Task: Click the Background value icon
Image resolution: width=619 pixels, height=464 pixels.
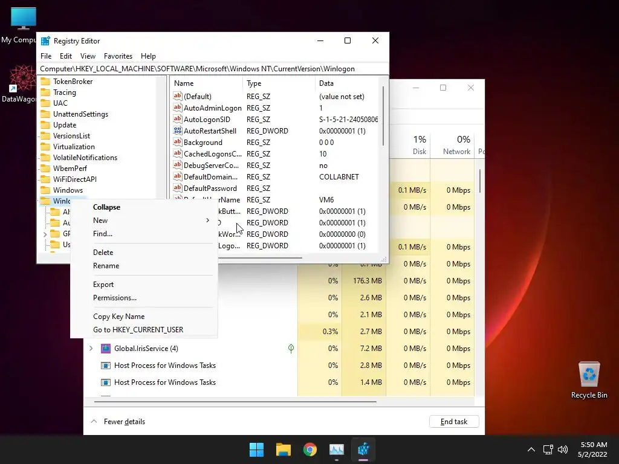Action: (178, 142)
